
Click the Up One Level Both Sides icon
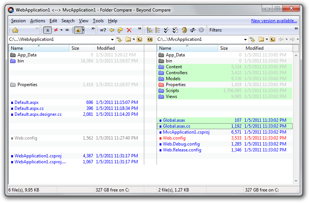pos(150,39)
